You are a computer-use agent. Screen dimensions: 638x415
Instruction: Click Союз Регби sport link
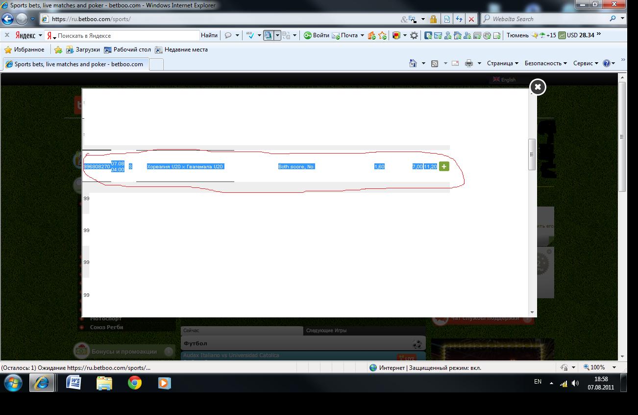pos(106,327)
